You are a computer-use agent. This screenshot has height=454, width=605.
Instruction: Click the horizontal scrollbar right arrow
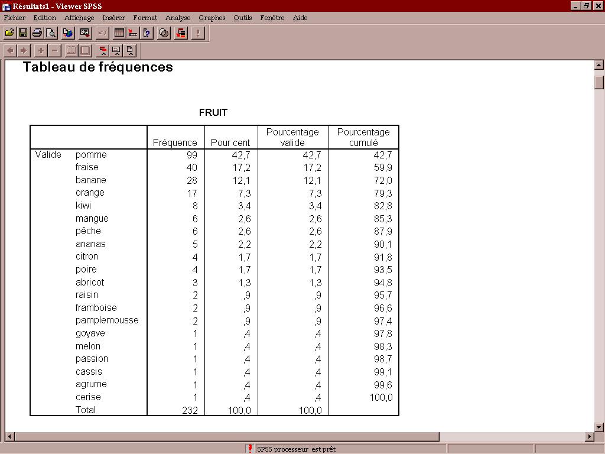point(589,437)
